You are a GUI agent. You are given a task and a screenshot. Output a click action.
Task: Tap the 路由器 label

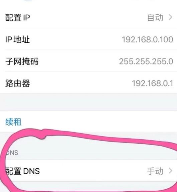18,83
